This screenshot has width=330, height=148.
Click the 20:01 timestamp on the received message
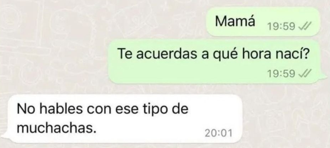pyautogui.click(x=219, y=133)
